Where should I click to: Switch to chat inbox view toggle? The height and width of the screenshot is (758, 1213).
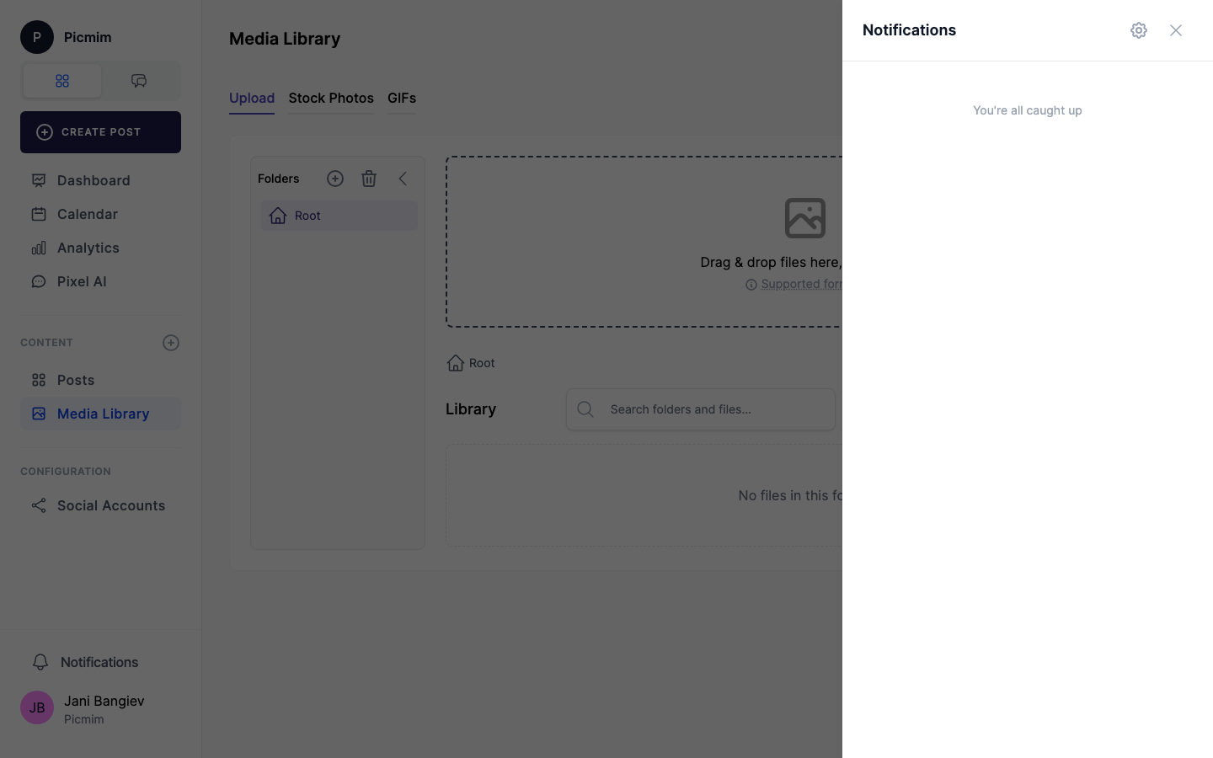[x=139, y=81]
